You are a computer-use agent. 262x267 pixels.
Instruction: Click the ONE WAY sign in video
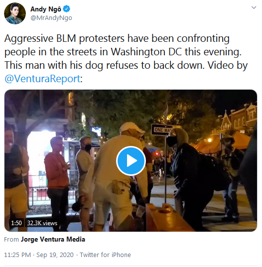point(162,130)
